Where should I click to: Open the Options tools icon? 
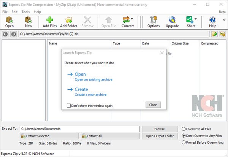[154, 20]
